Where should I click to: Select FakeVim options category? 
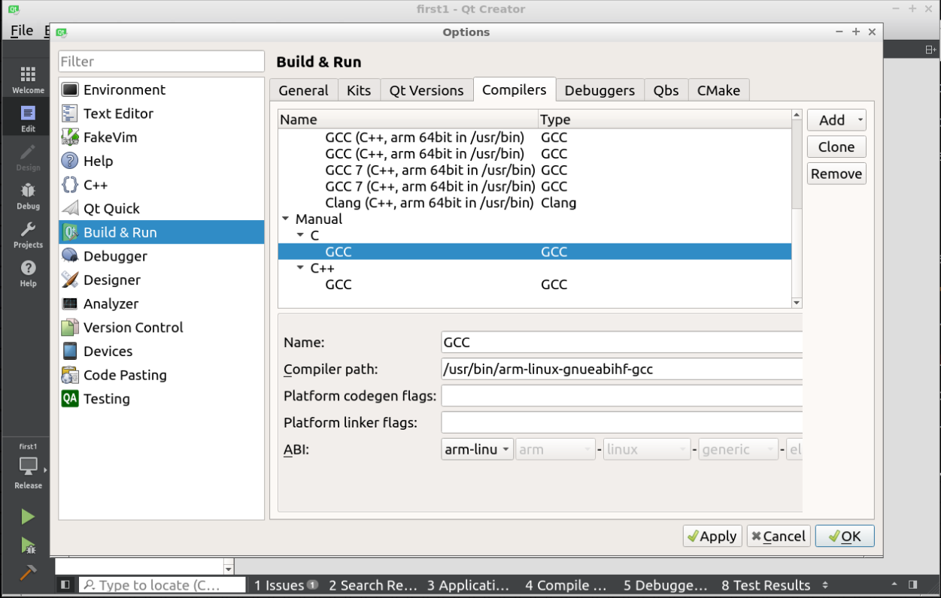[x=162, y=137]
